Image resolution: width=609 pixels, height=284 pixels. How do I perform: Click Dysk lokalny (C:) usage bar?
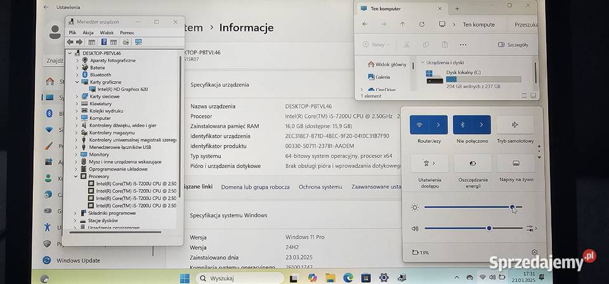pos(483,79)
